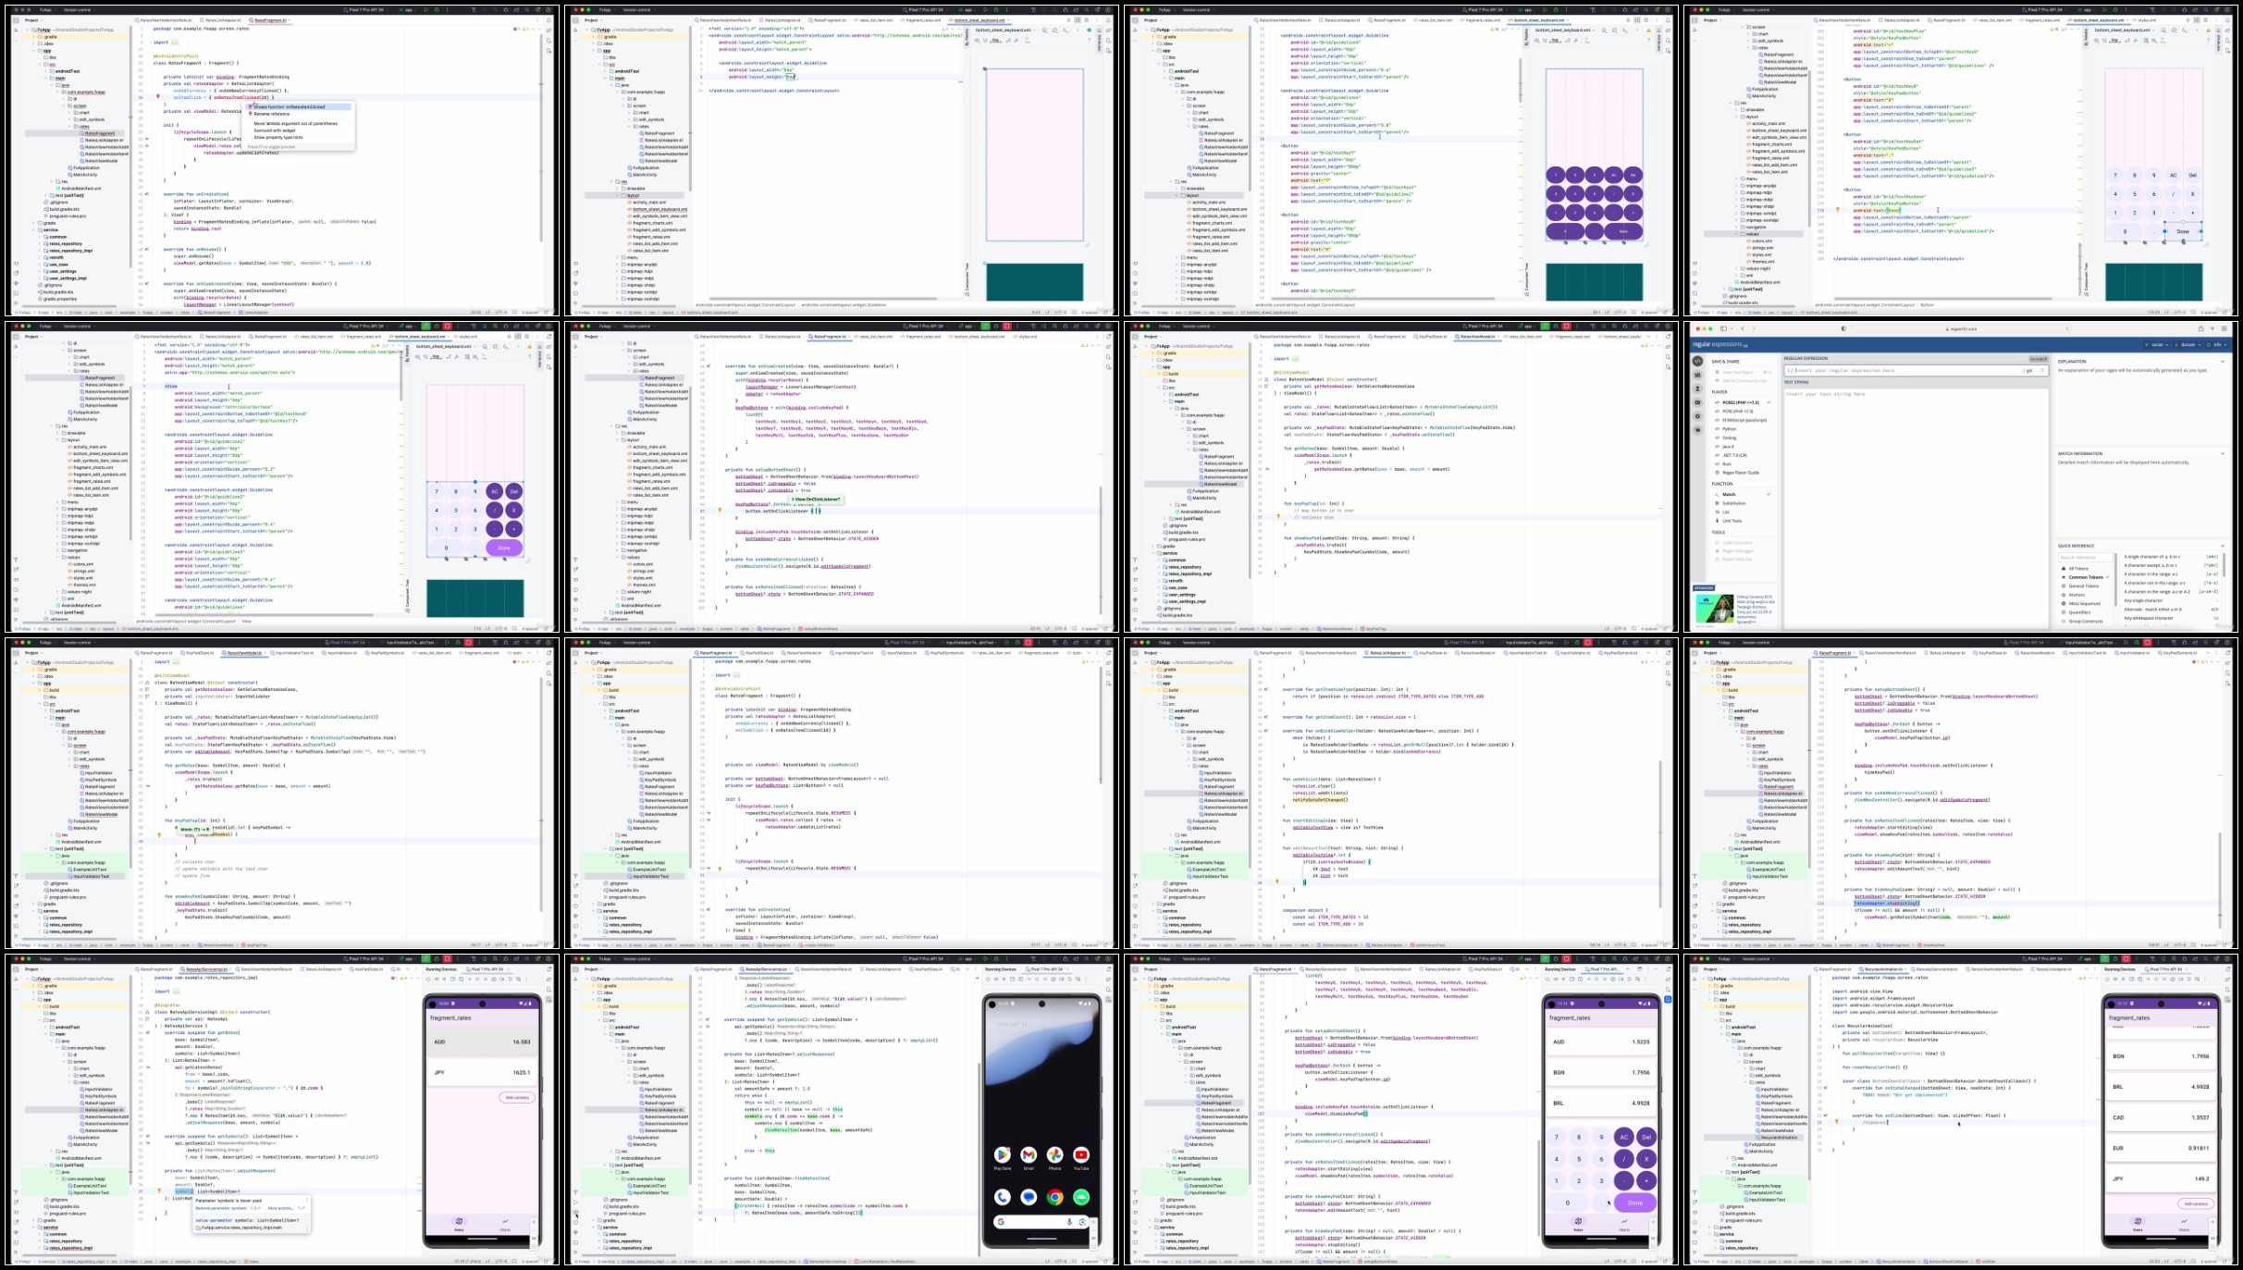2243x1270 pixels.
Task: Tap the microphone in the emulator's Google search bar
Action: 1069,1222
